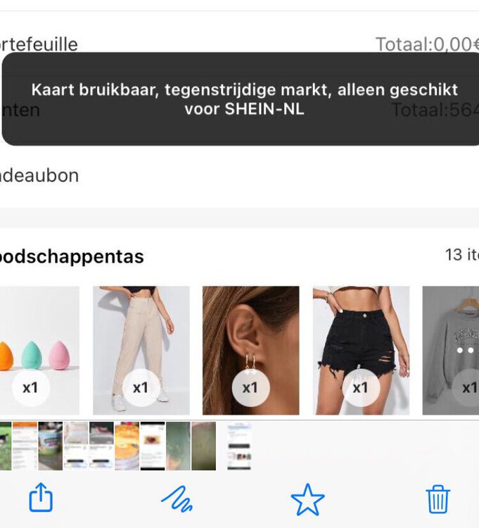
Task: Tap the x1 quantity badge on black shorts
Action: [361, 388]
